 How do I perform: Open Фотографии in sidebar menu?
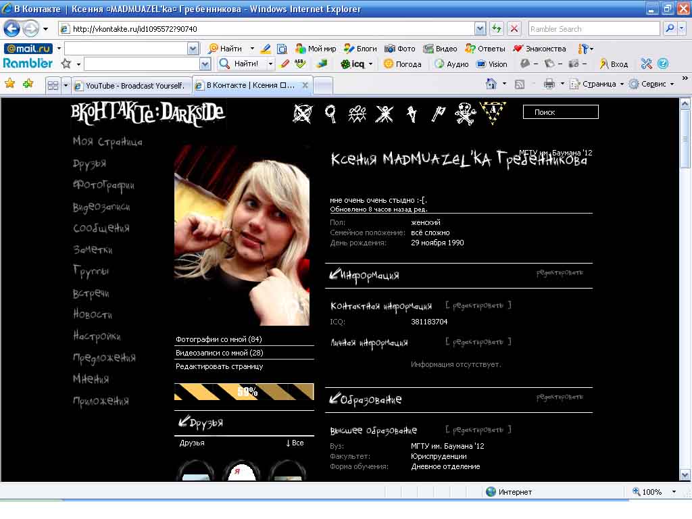tap(103, 185)
